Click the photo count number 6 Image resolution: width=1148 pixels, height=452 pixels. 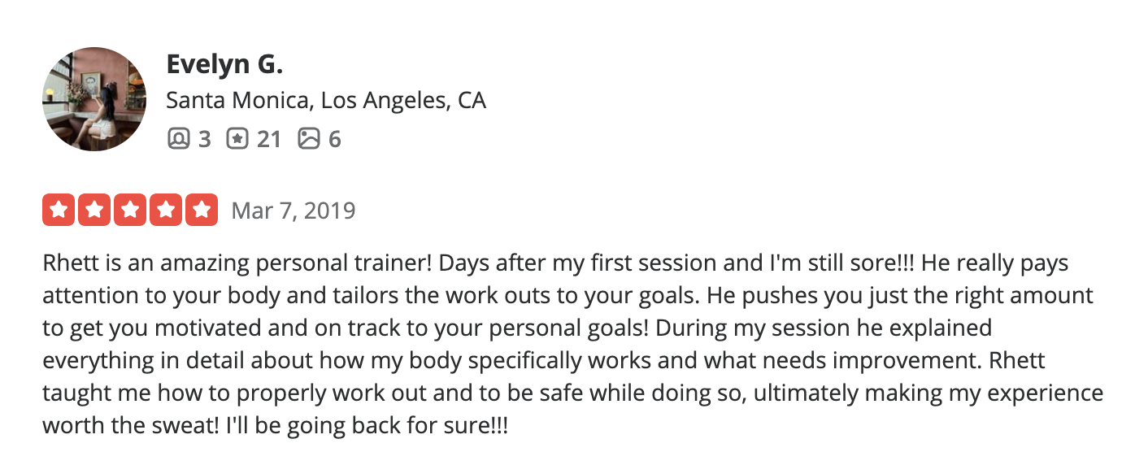[x=334, y=140]
